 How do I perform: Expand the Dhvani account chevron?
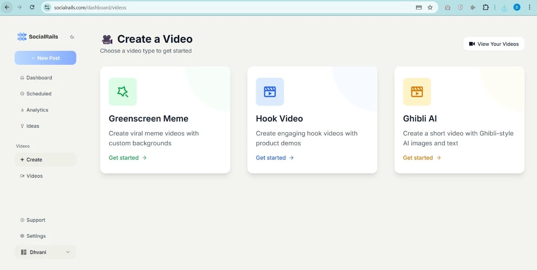(x=68, y=252)
